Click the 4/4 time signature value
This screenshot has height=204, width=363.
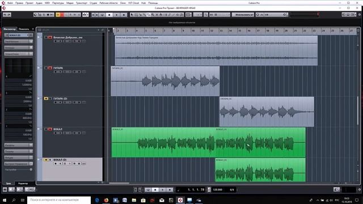pyautogui.click(x=232, y=190)
